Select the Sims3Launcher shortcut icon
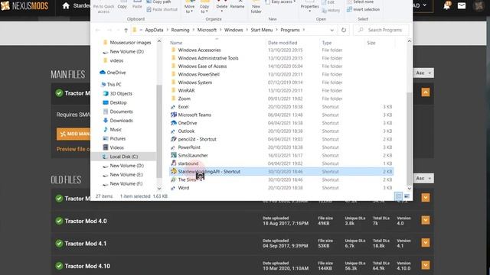Screen dimensions: 490x275 pos(174,155)
